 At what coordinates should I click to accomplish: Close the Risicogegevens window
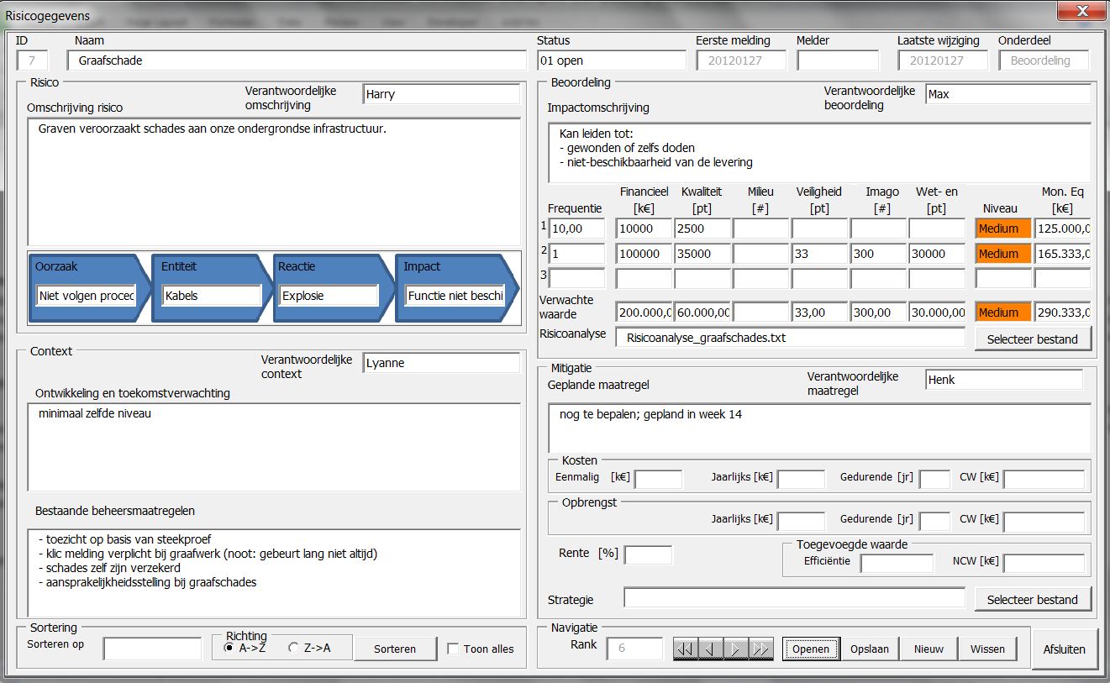point(1080,12)
